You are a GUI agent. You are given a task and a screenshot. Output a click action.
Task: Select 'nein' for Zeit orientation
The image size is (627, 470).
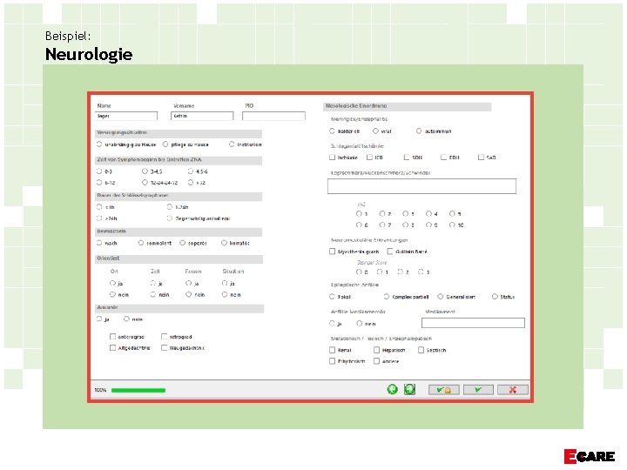pyautogui.click(x=152, y=294)
